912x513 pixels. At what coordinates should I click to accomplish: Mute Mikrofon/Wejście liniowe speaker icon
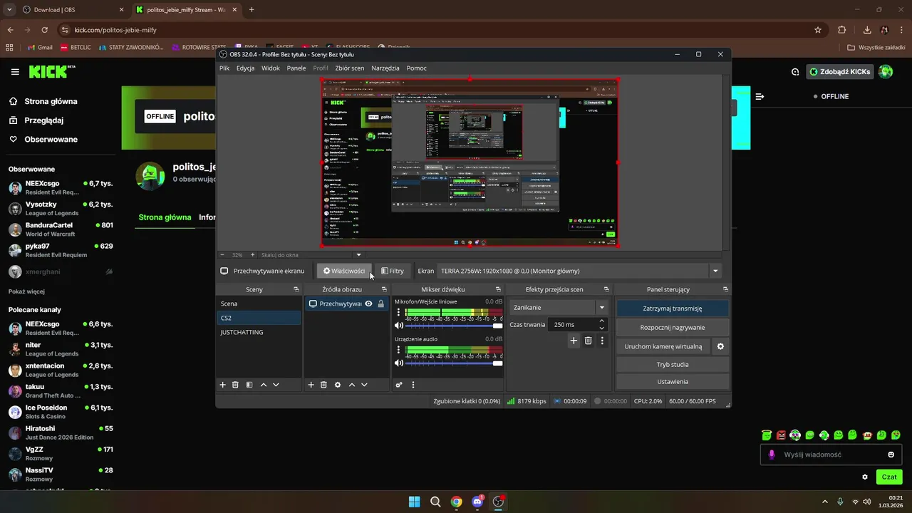tap(399, 326)
